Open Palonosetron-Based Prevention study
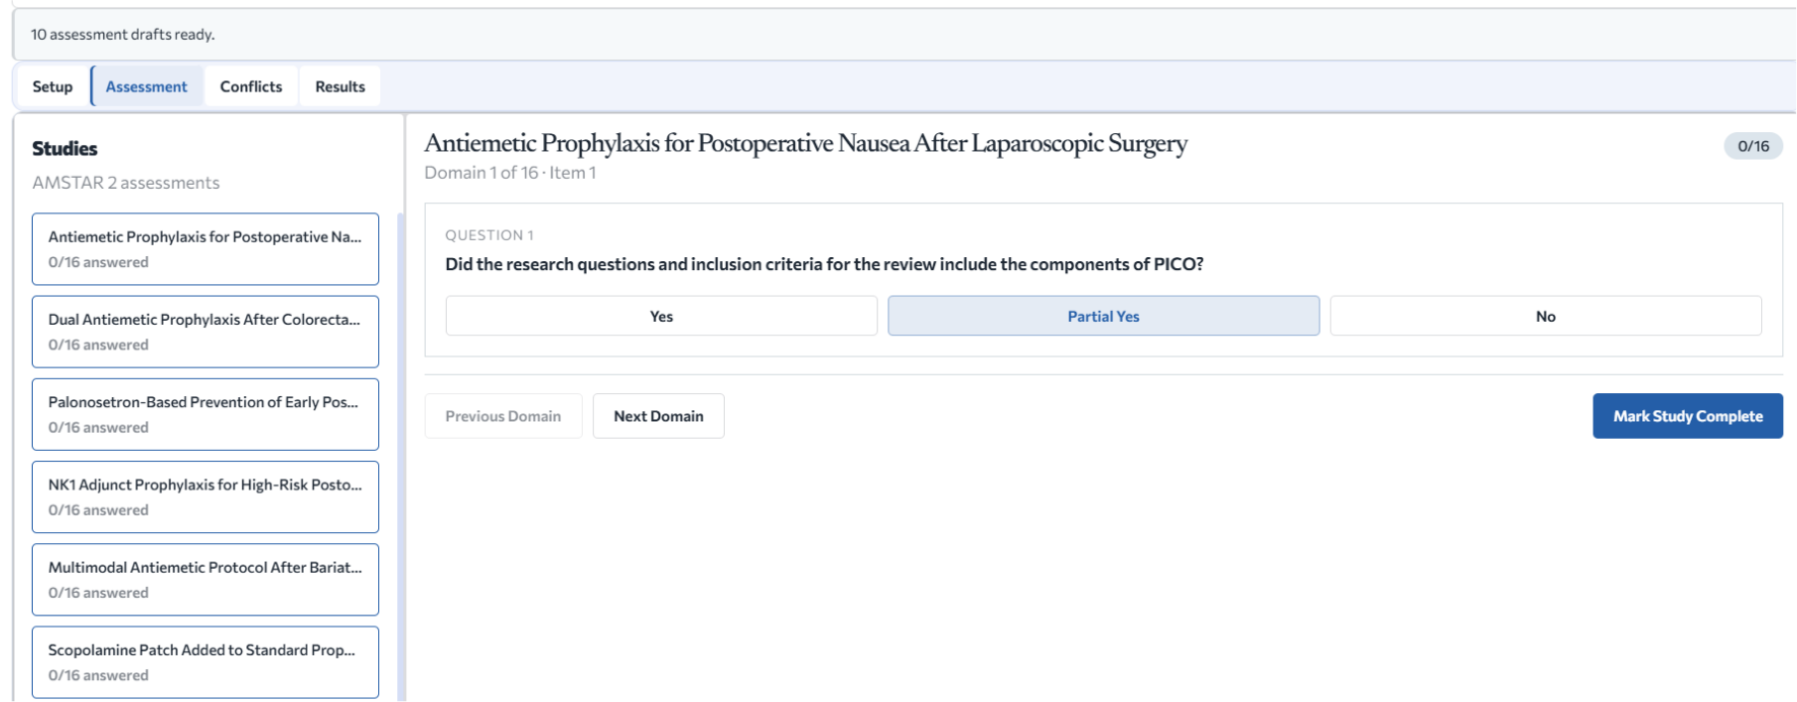Viewport: 1797px width, 702px height. click(x=206, y=414)
